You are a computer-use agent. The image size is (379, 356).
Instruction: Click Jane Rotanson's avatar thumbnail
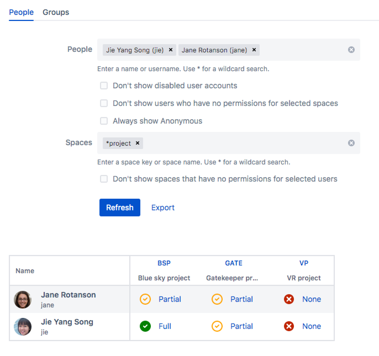point(23,299)
